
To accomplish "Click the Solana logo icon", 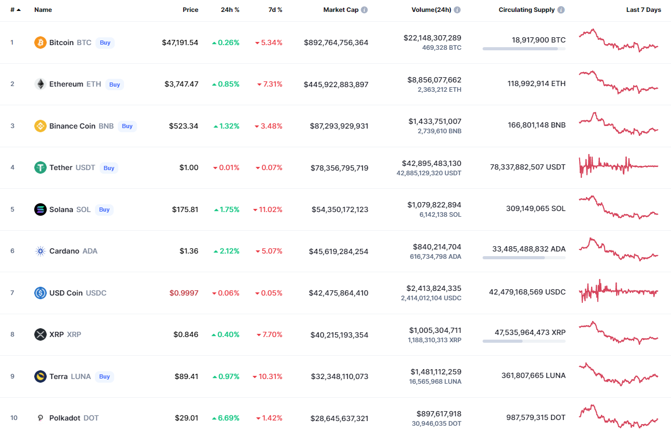I will pyautogui.click(x=40, y=209).
